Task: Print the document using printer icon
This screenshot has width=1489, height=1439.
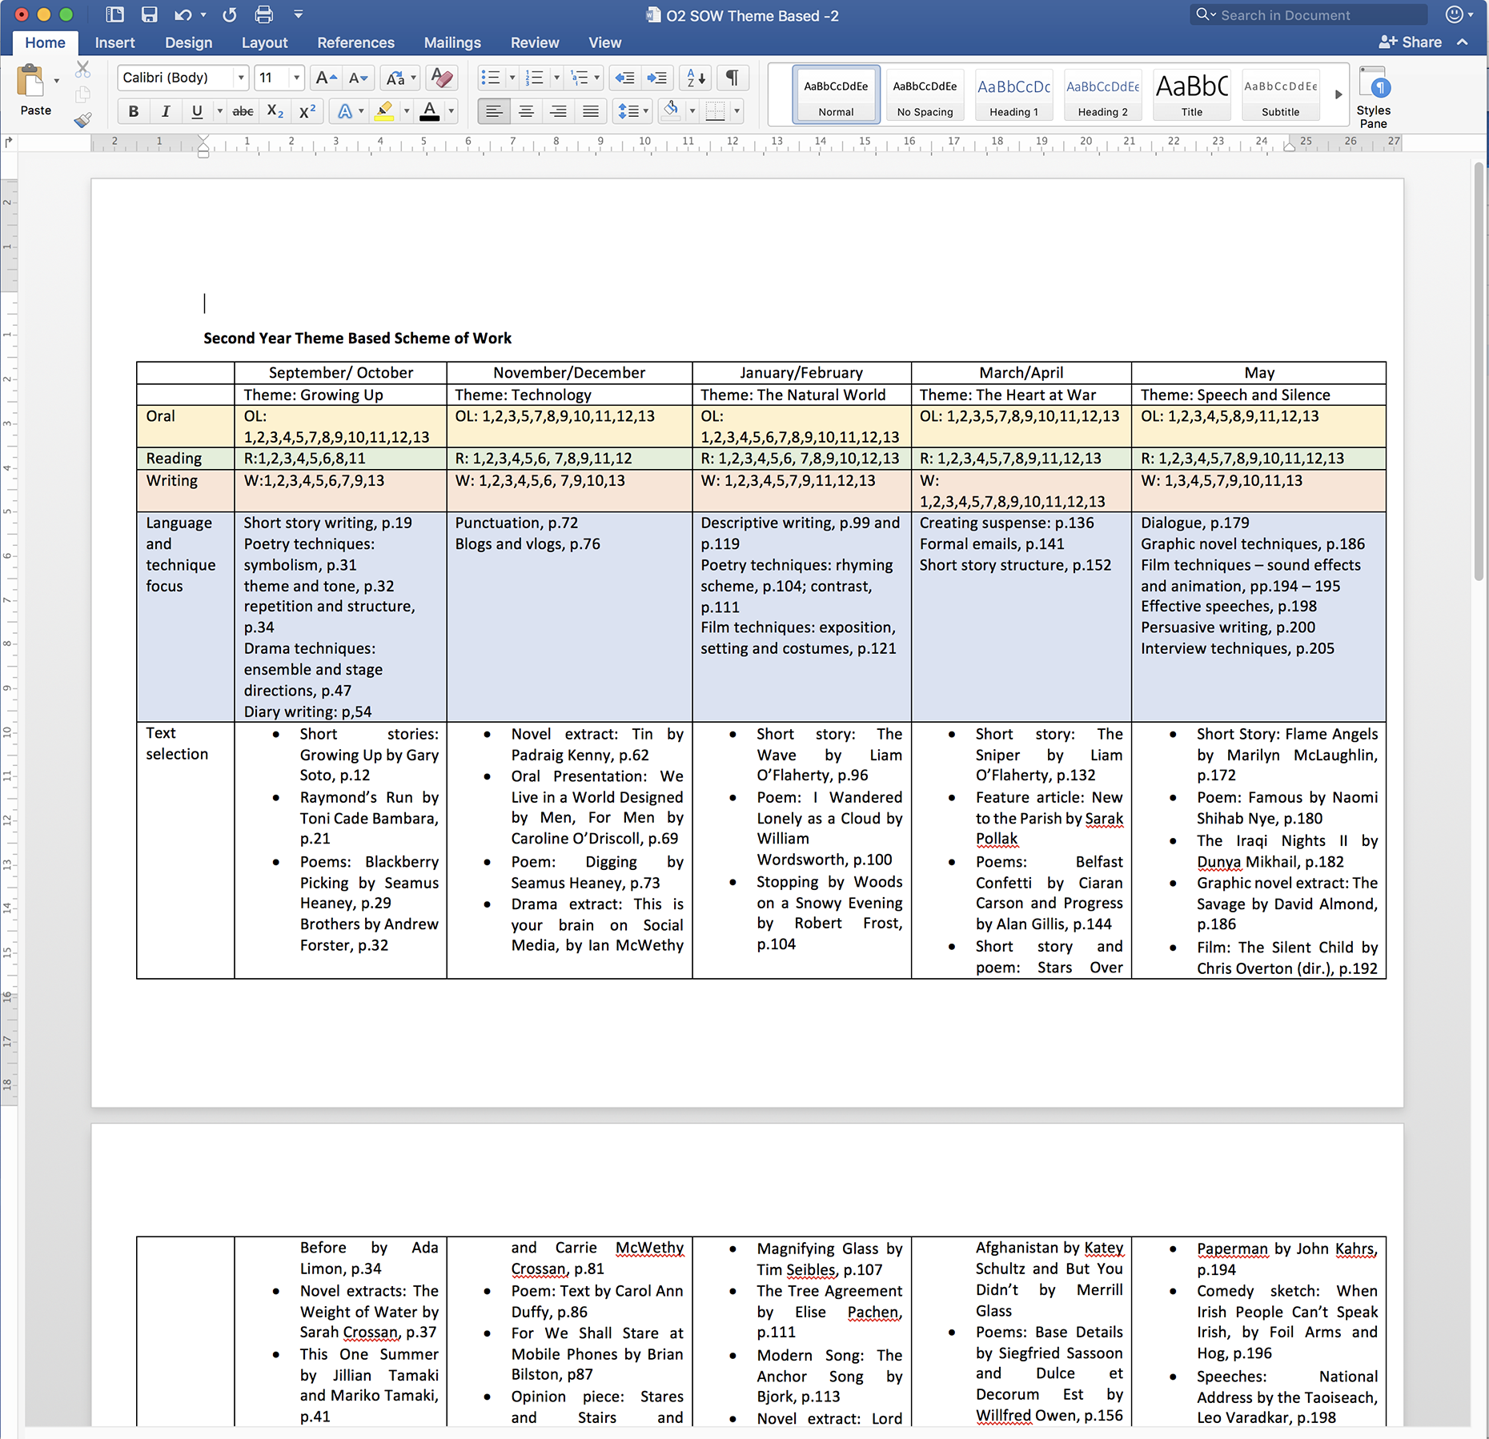Action: coord(263,14)
